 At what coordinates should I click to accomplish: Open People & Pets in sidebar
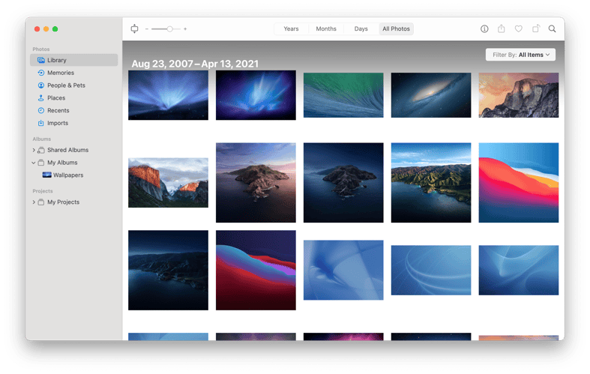coord(73,85)
